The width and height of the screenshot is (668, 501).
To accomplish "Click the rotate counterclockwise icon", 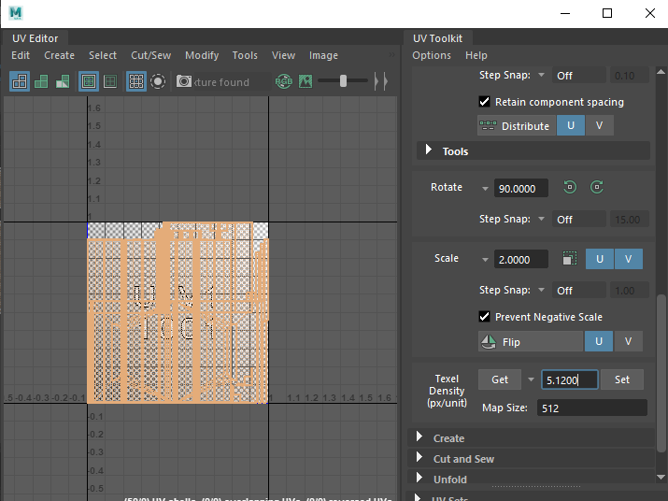I will pos(570,188).
